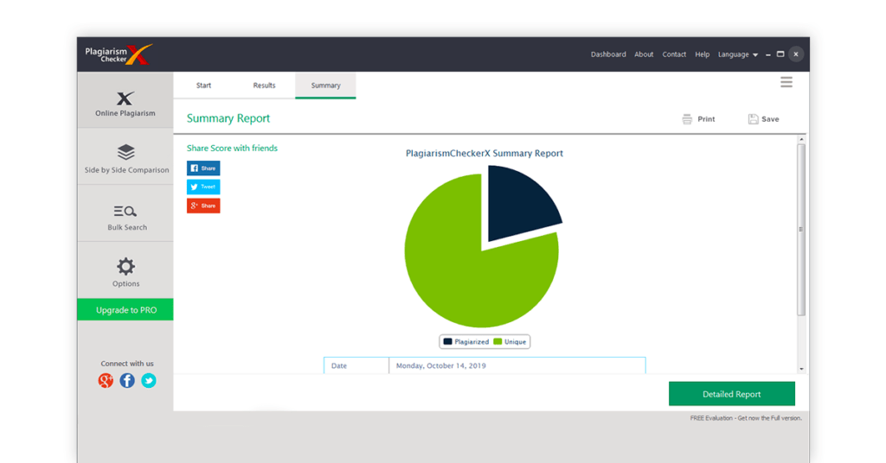Expand the Language dropdown

point(737,54)
